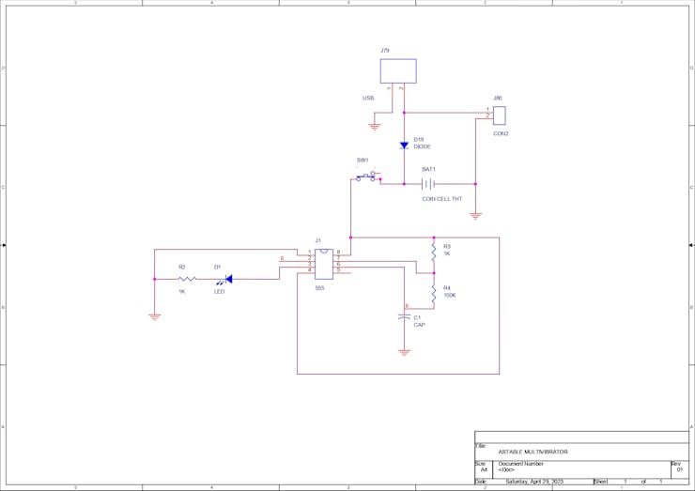Select the date field in title block
This screenshot has width=695, height=491.
[x=534, y=482]
